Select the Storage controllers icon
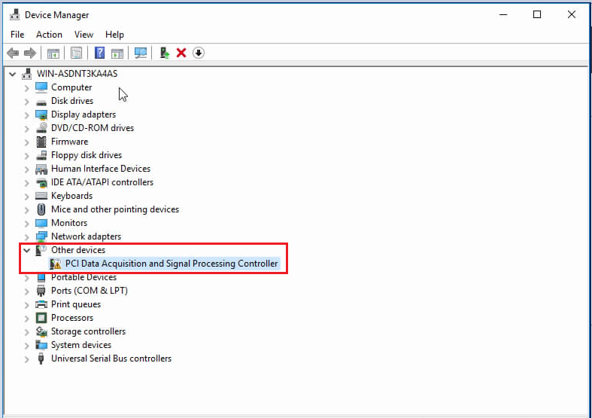 pos(41,331)
